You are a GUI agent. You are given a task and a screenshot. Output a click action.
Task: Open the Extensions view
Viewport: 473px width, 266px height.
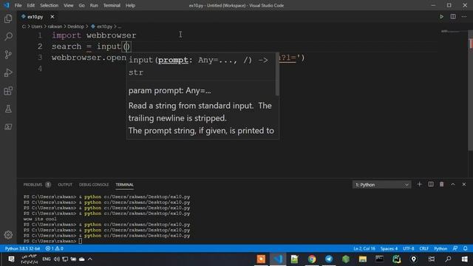(x=8, y=91)
